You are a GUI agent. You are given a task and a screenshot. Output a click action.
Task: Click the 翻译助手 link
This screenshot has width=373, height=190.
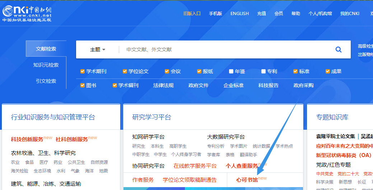point(248,155)
